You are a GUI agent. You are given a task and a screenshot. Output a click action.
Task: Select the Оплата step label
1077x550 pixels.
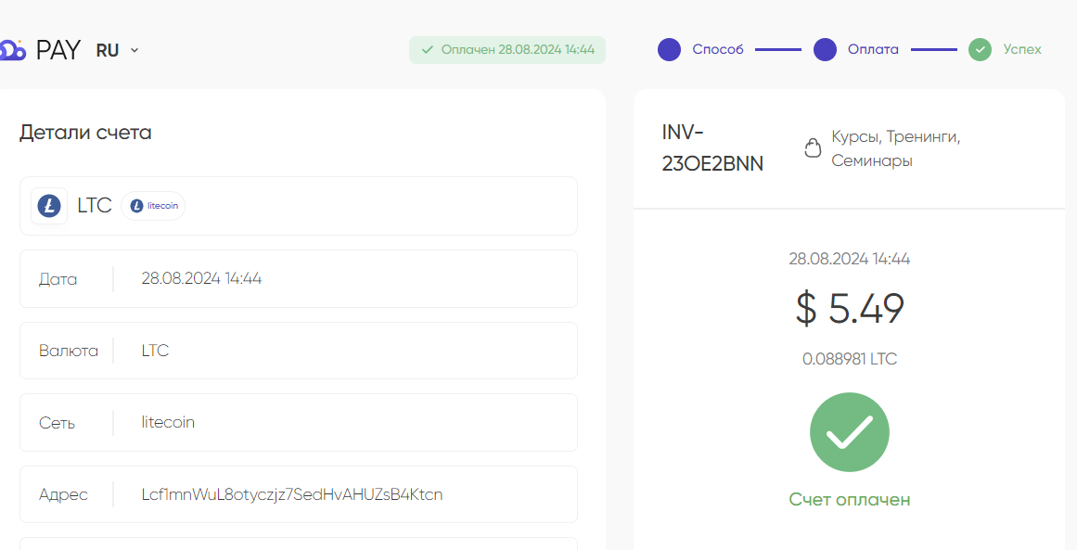(873, 49)
